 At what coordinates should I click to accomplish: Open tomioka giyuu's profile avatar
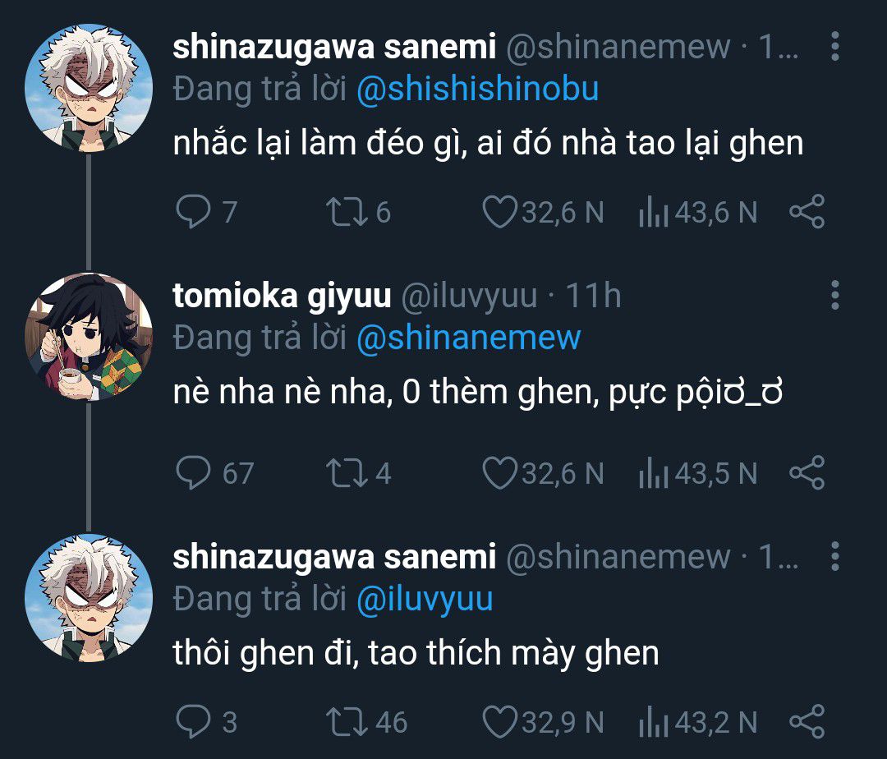[88, 337]
